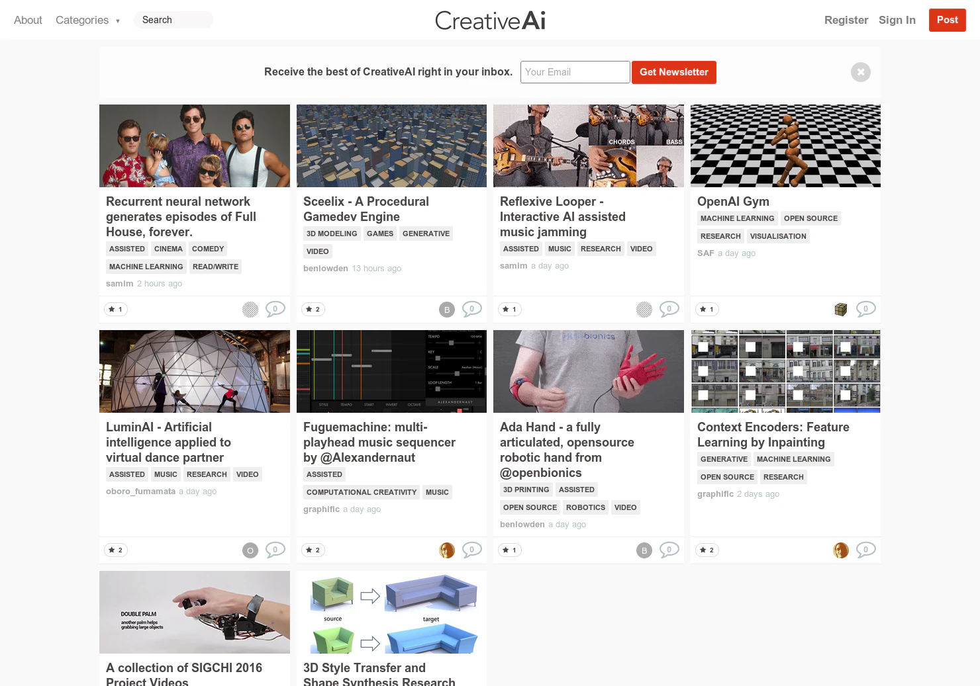Star the LuminAI dance partner post

click(116, 550)
